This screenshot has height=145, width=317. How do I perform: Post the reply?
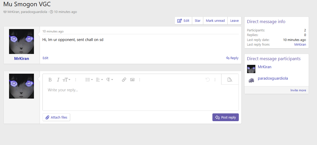pos(226,117)
